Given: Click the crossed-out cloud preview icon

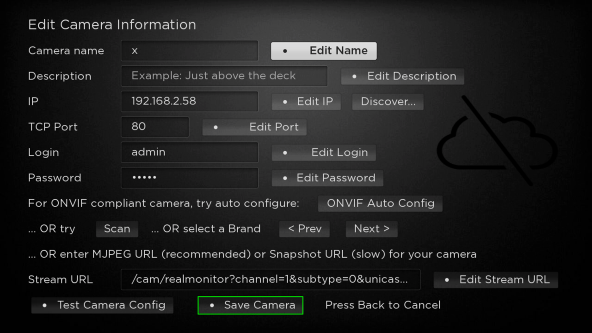Looking at the screenshot, I should pyautogui.click(x=497, y=141).
